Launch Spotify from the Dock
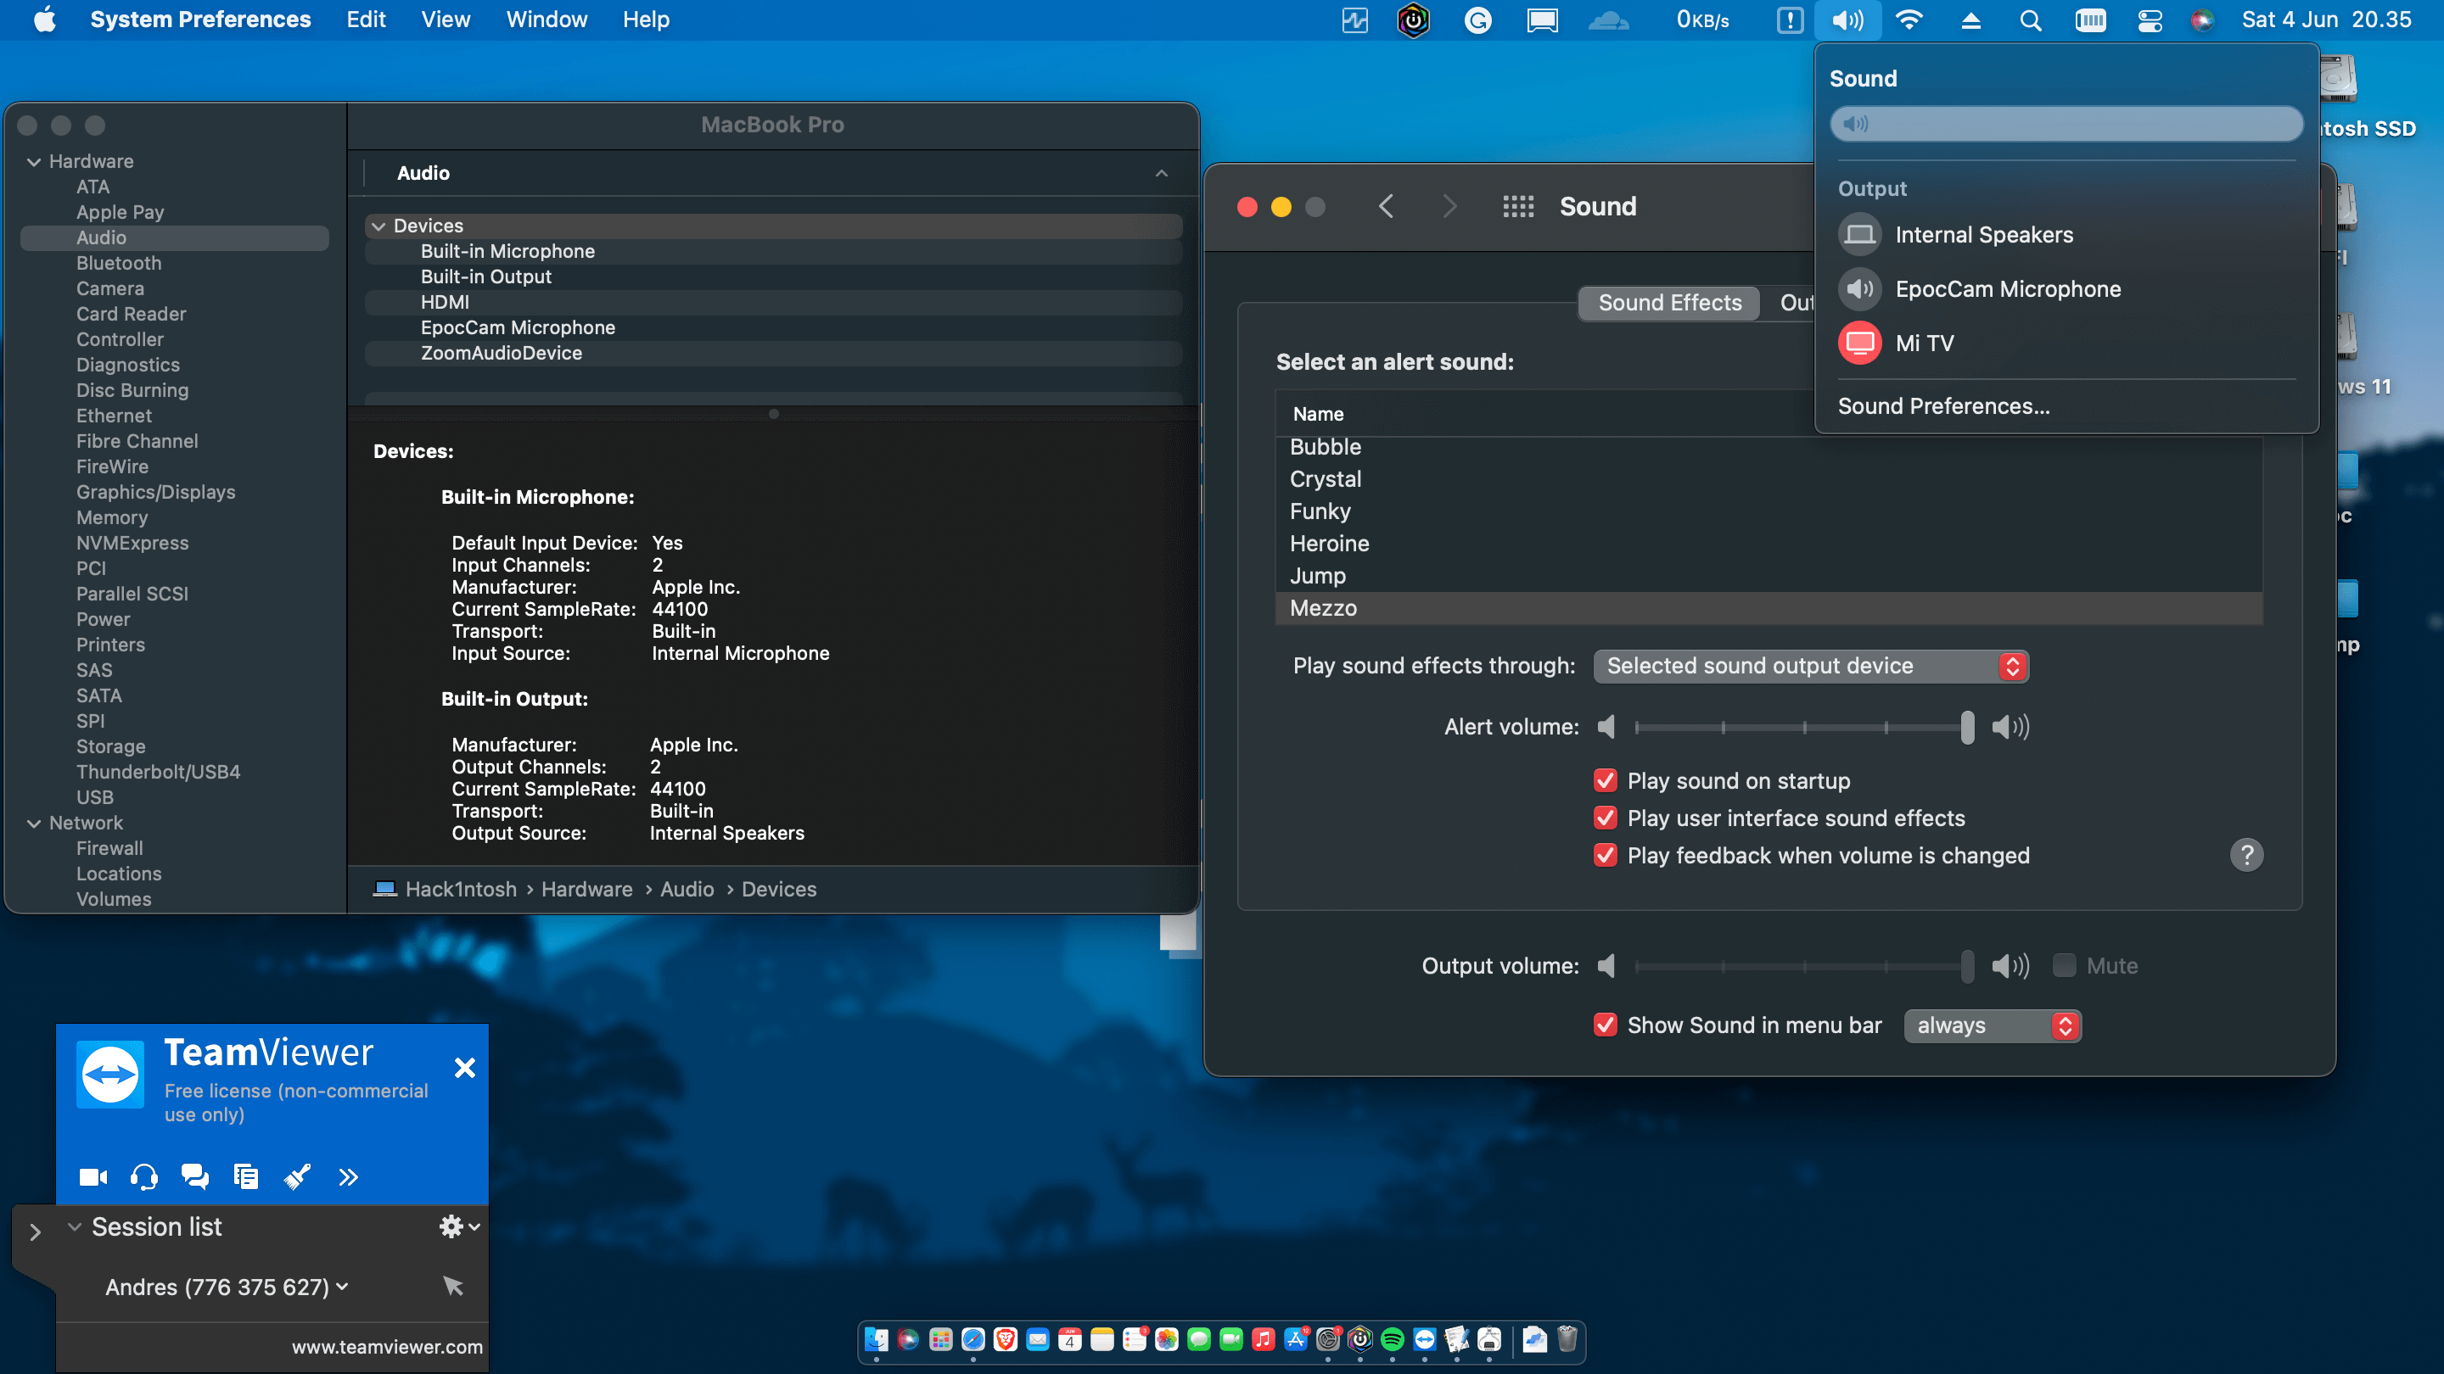2444x1374 pixels. [1392, 1341]
